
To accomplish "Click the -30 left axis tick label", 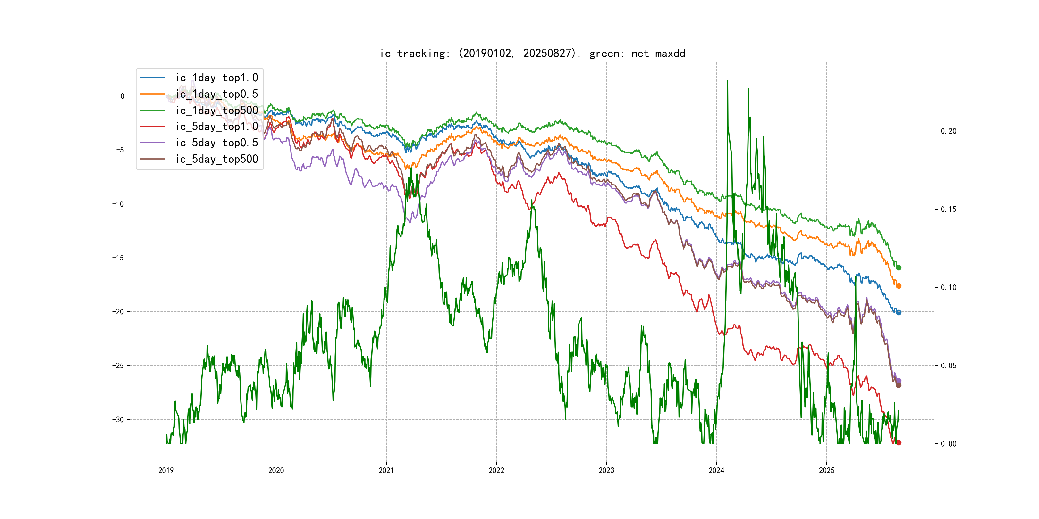I will coord(118,419).
